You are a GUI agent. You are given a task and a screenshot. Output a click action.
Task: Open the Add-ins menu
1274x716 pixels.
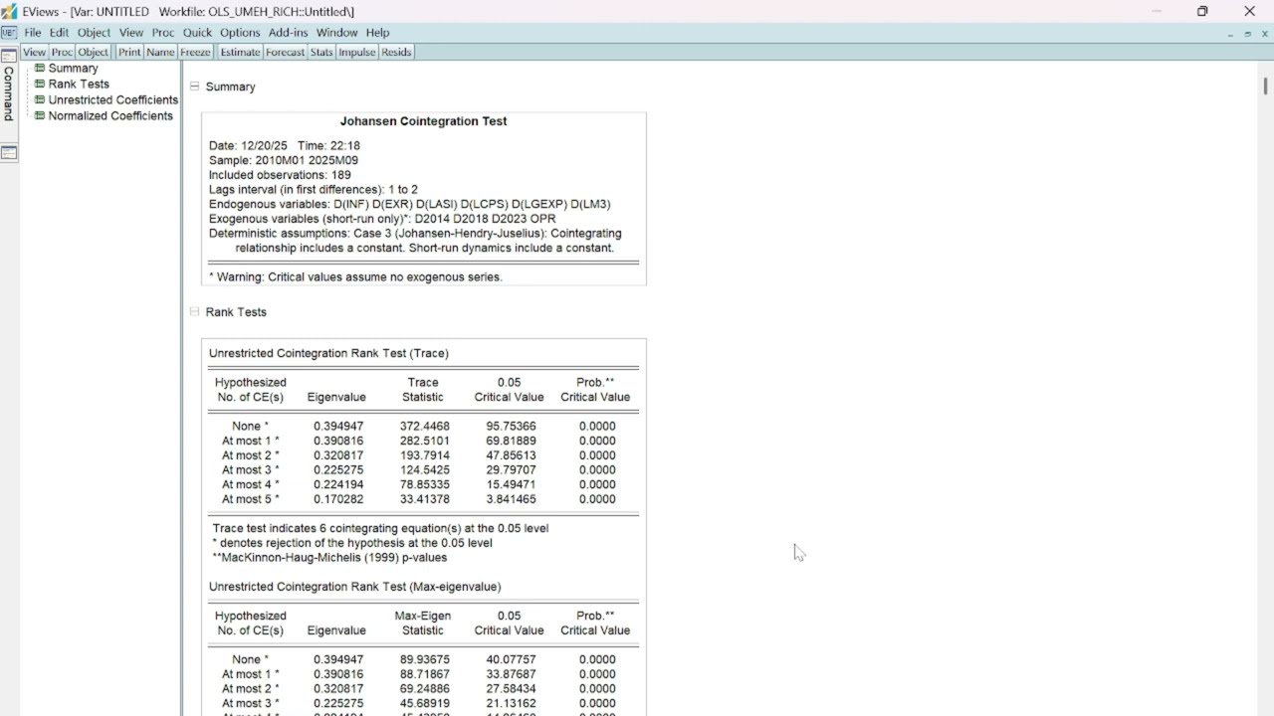289,33
